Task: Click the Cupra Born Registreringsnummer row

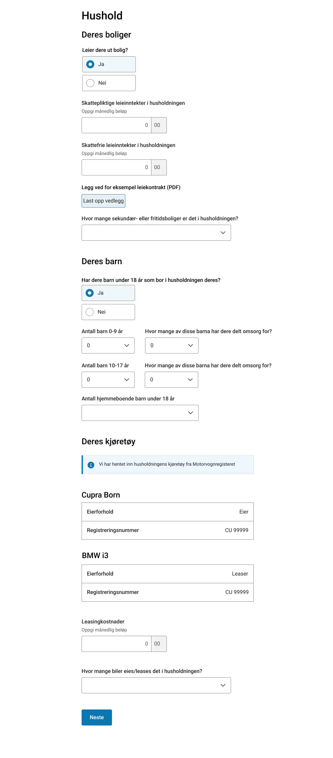Action: point(168,530)
